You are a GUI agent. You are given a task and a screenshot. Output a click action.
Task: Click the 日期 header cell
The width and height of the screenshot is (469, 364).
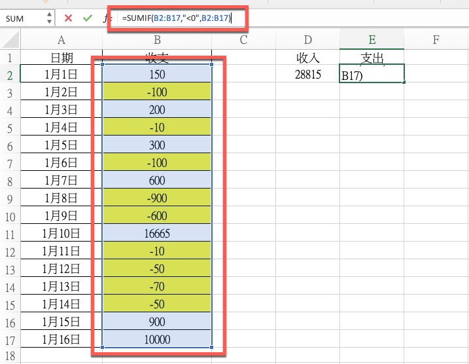61,58
